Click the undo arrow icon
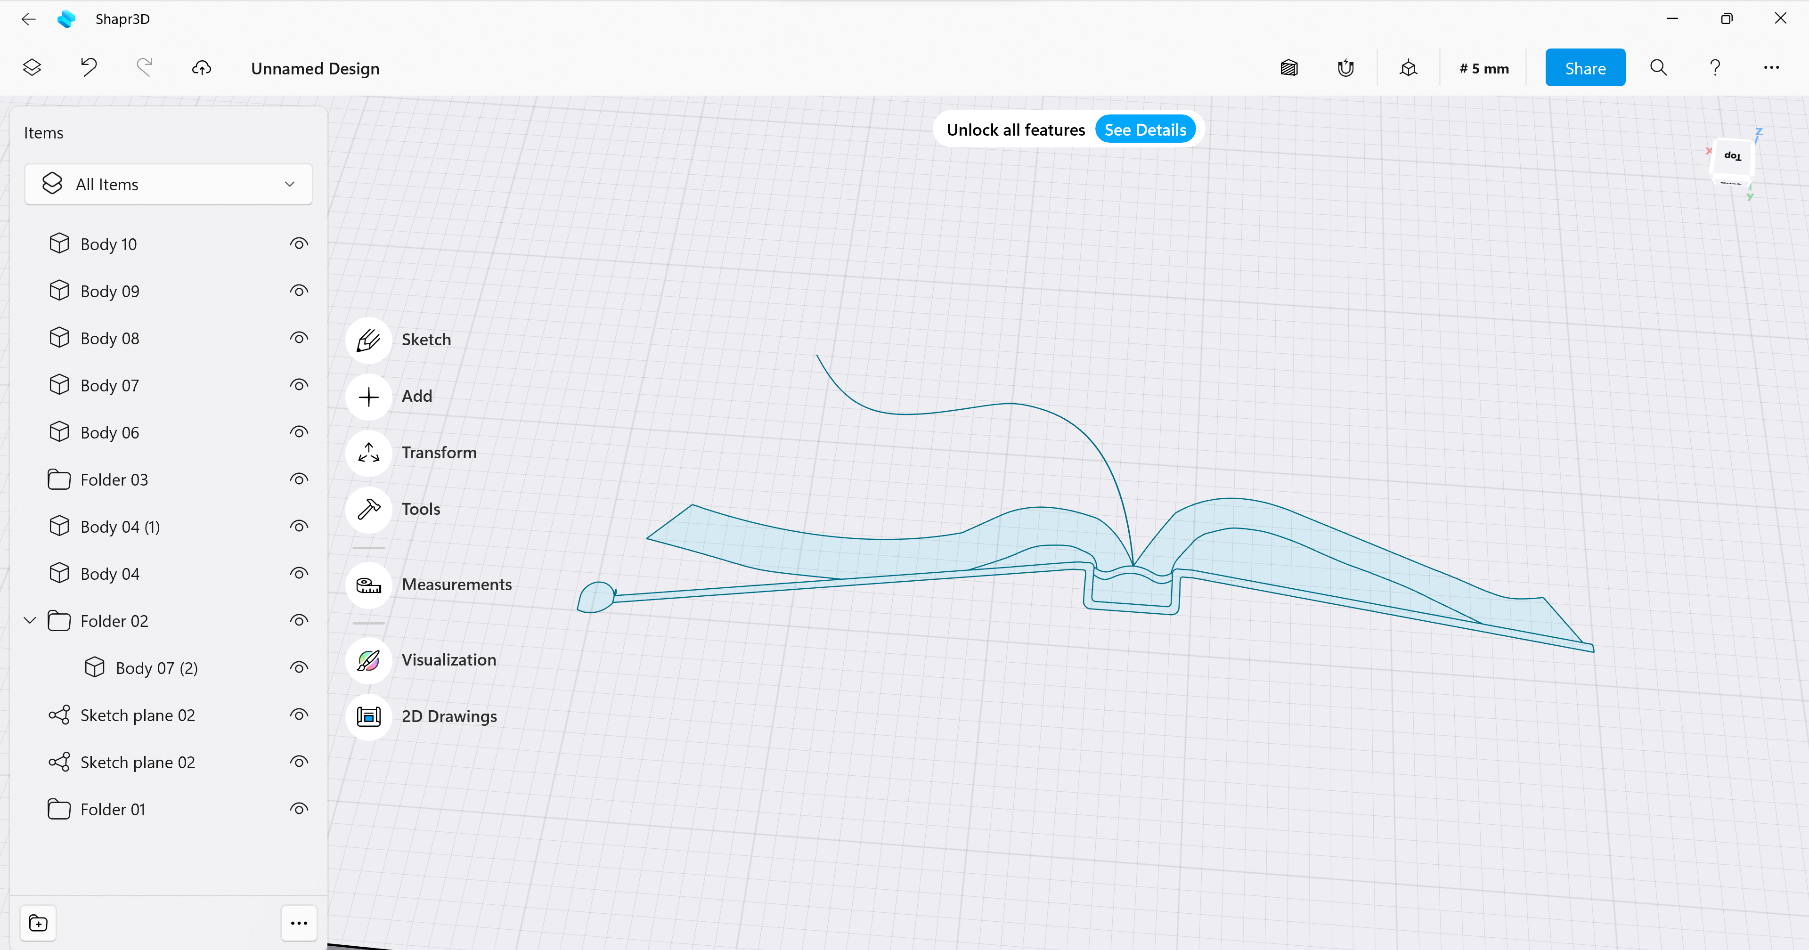 coord(89,68)
